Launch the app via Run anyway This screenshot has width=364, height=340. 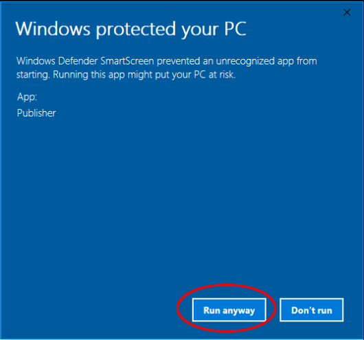229,310
